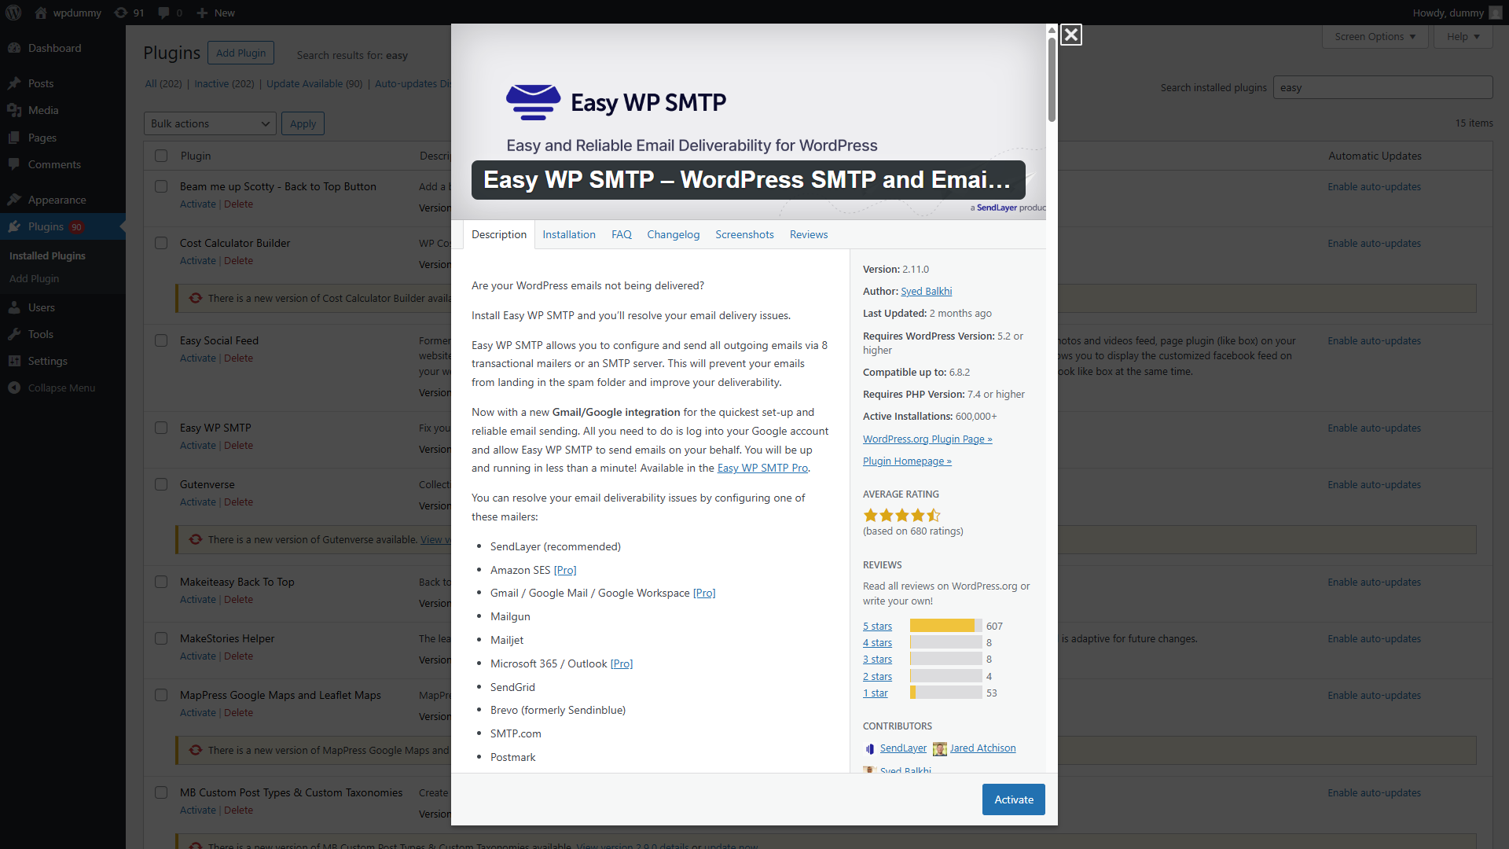Screen dimensions: 1509x849
Task: Open Users in sidebar menu
Action: click(63, 307)
